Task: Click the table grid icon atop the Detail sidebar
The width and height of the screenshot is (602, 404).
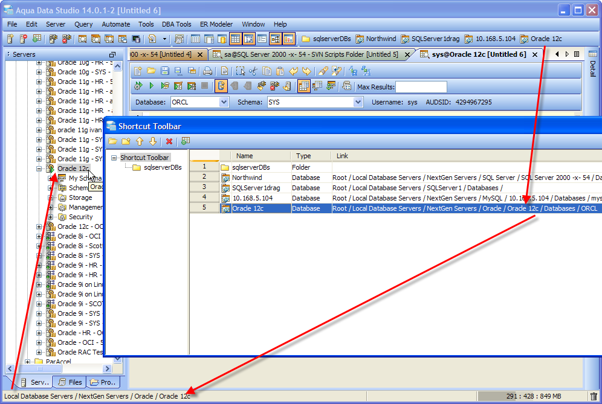Action: [x=593, y=54]
